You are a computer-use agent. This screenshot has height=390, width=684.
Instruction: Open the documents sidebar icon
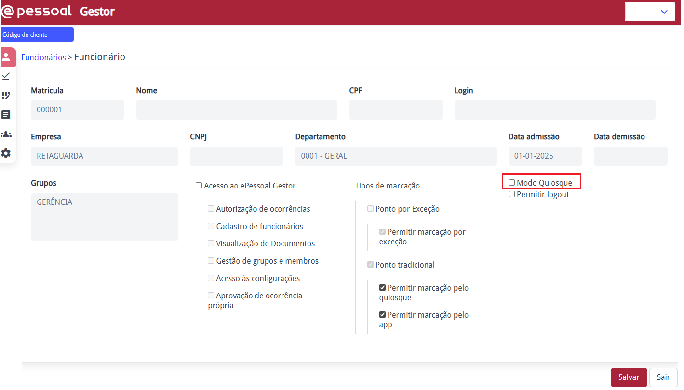6,115
